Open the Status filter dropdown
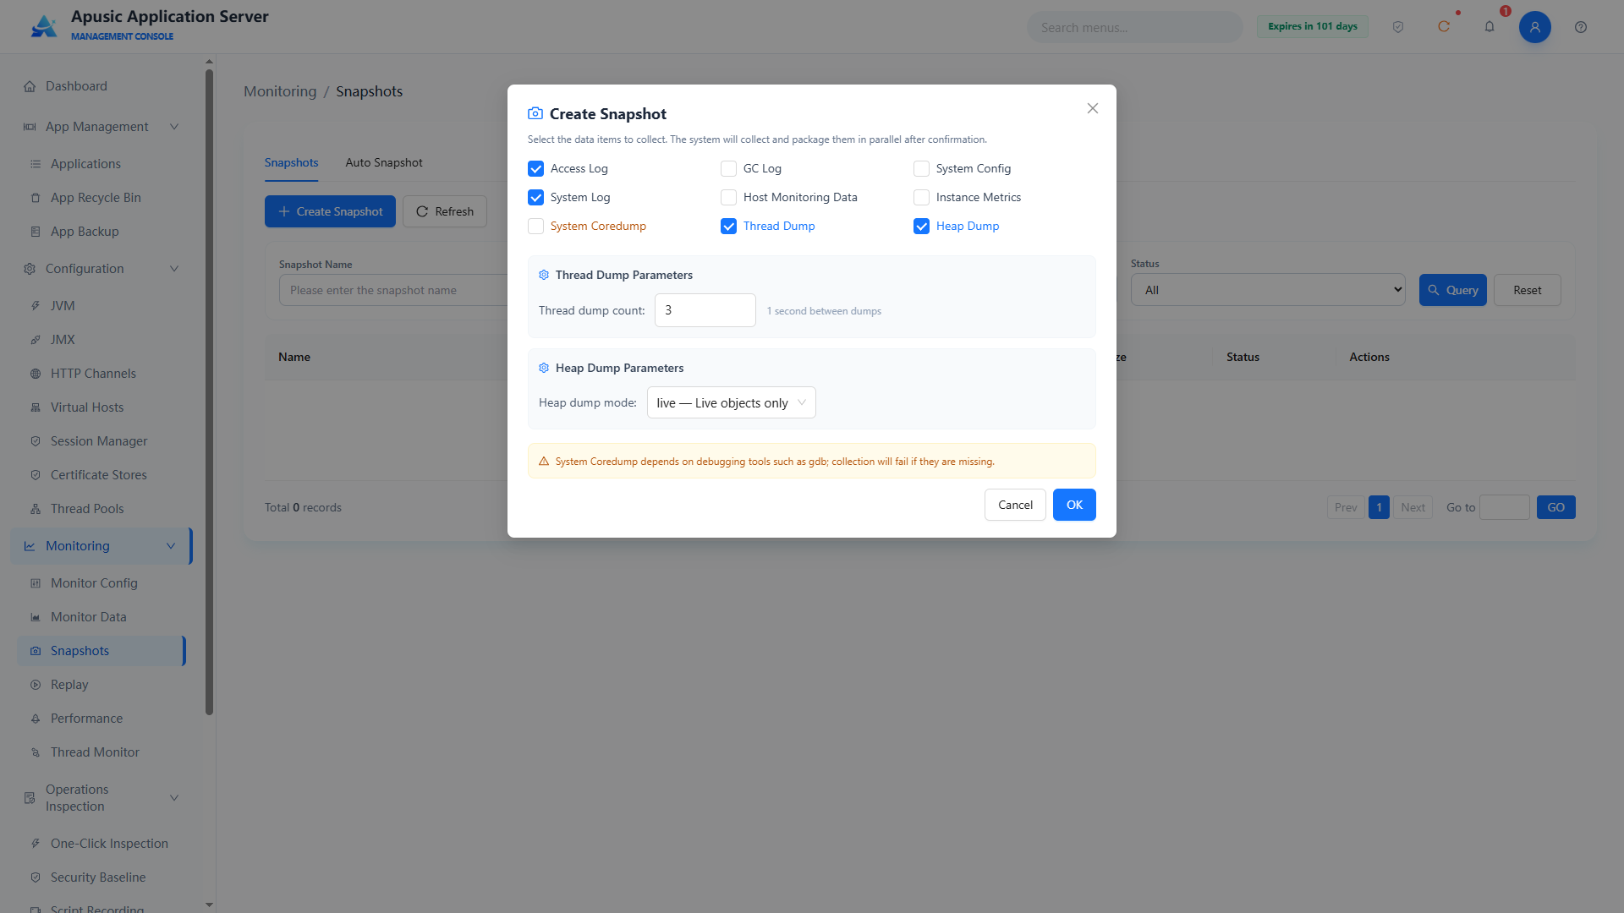Screen dimensions: 1624x913 pos(1268,290)
